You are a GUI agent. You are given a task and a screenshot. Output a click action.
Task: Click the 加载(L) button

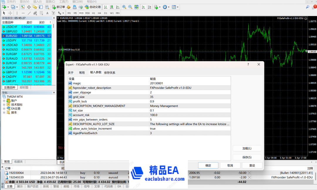click(247, 148)
